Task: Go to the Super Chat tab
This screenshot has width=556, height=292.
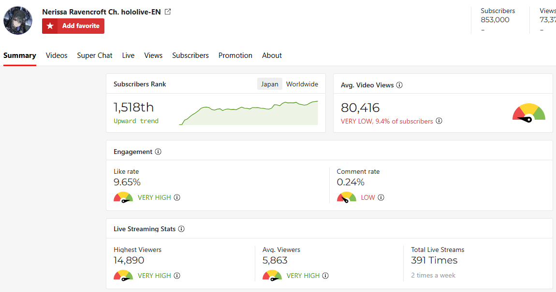Action: point(95,56)
